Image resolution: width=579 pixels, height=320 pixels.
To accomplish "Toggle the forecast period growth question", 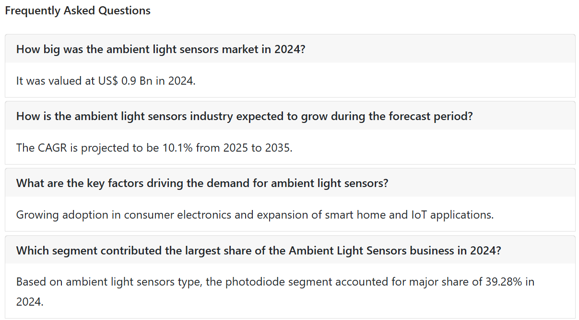I will tap(290, 116).
